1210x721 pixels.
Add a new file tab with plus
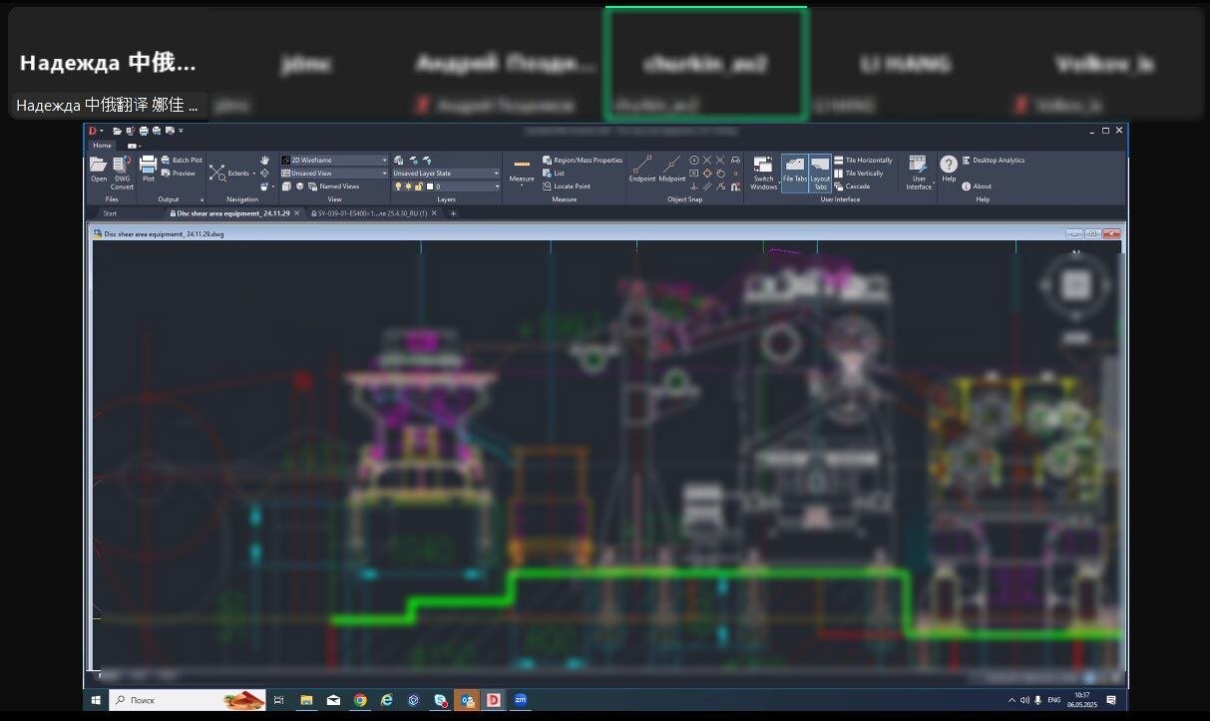453,213
